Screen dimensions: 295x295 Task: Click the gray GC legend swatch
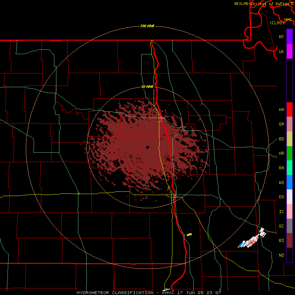(289, 226)
